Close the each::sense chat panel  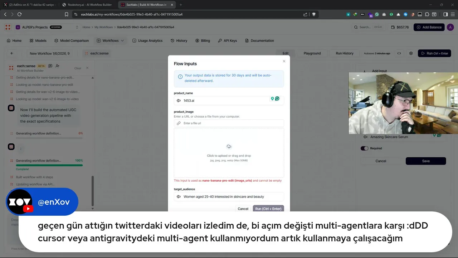tap(87, 68)
